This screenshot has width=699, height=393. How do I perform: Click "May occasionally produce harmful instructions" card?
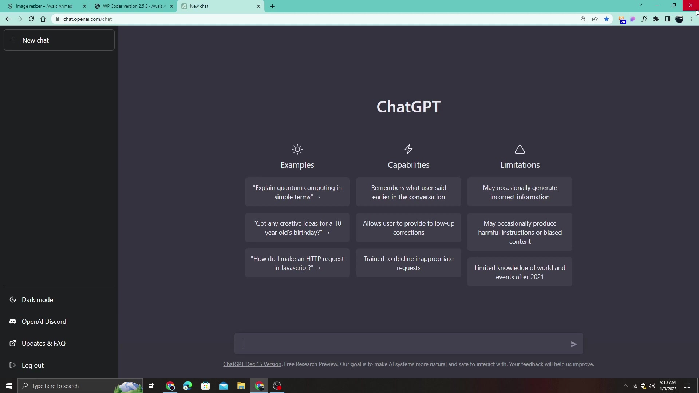tap(520, 232)
